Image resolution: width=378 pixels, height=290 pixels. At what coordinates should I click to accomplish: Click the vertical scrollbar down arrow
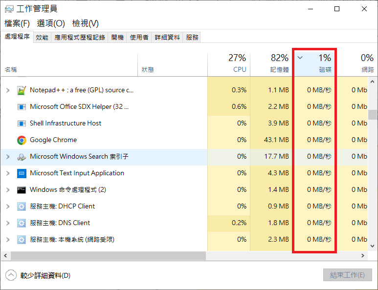(372, 246)
